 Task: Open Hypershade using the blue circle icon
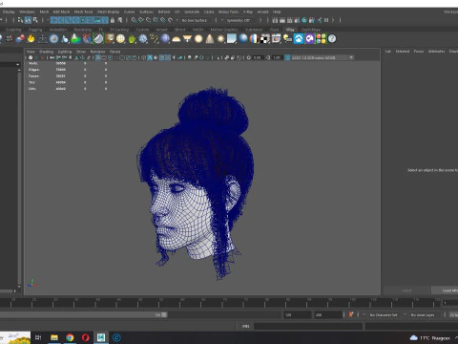pos(304,20)
